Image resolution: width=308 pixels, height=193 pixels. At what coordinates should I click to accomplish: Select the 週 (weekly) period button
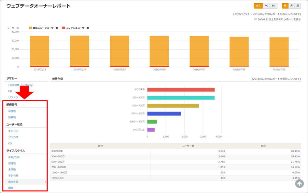(285, 5)
